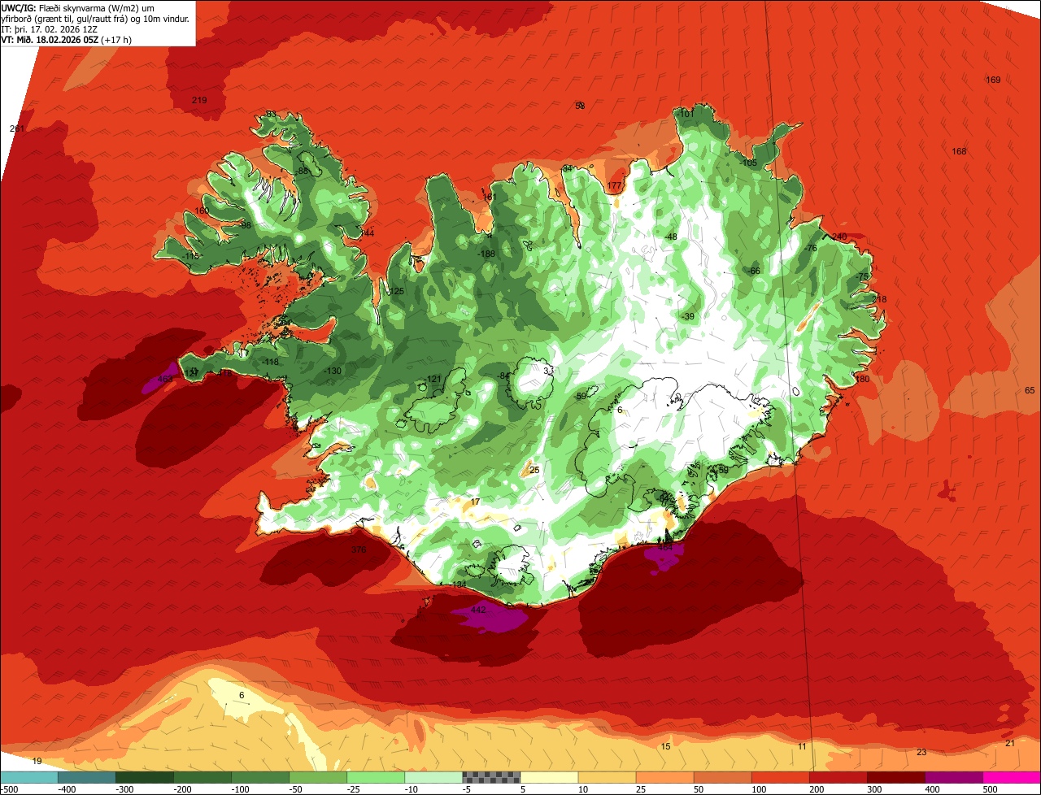This screenshot has width=1041, height=795.
Task: Click the -66 map value
Action: [x=754, y=271]
